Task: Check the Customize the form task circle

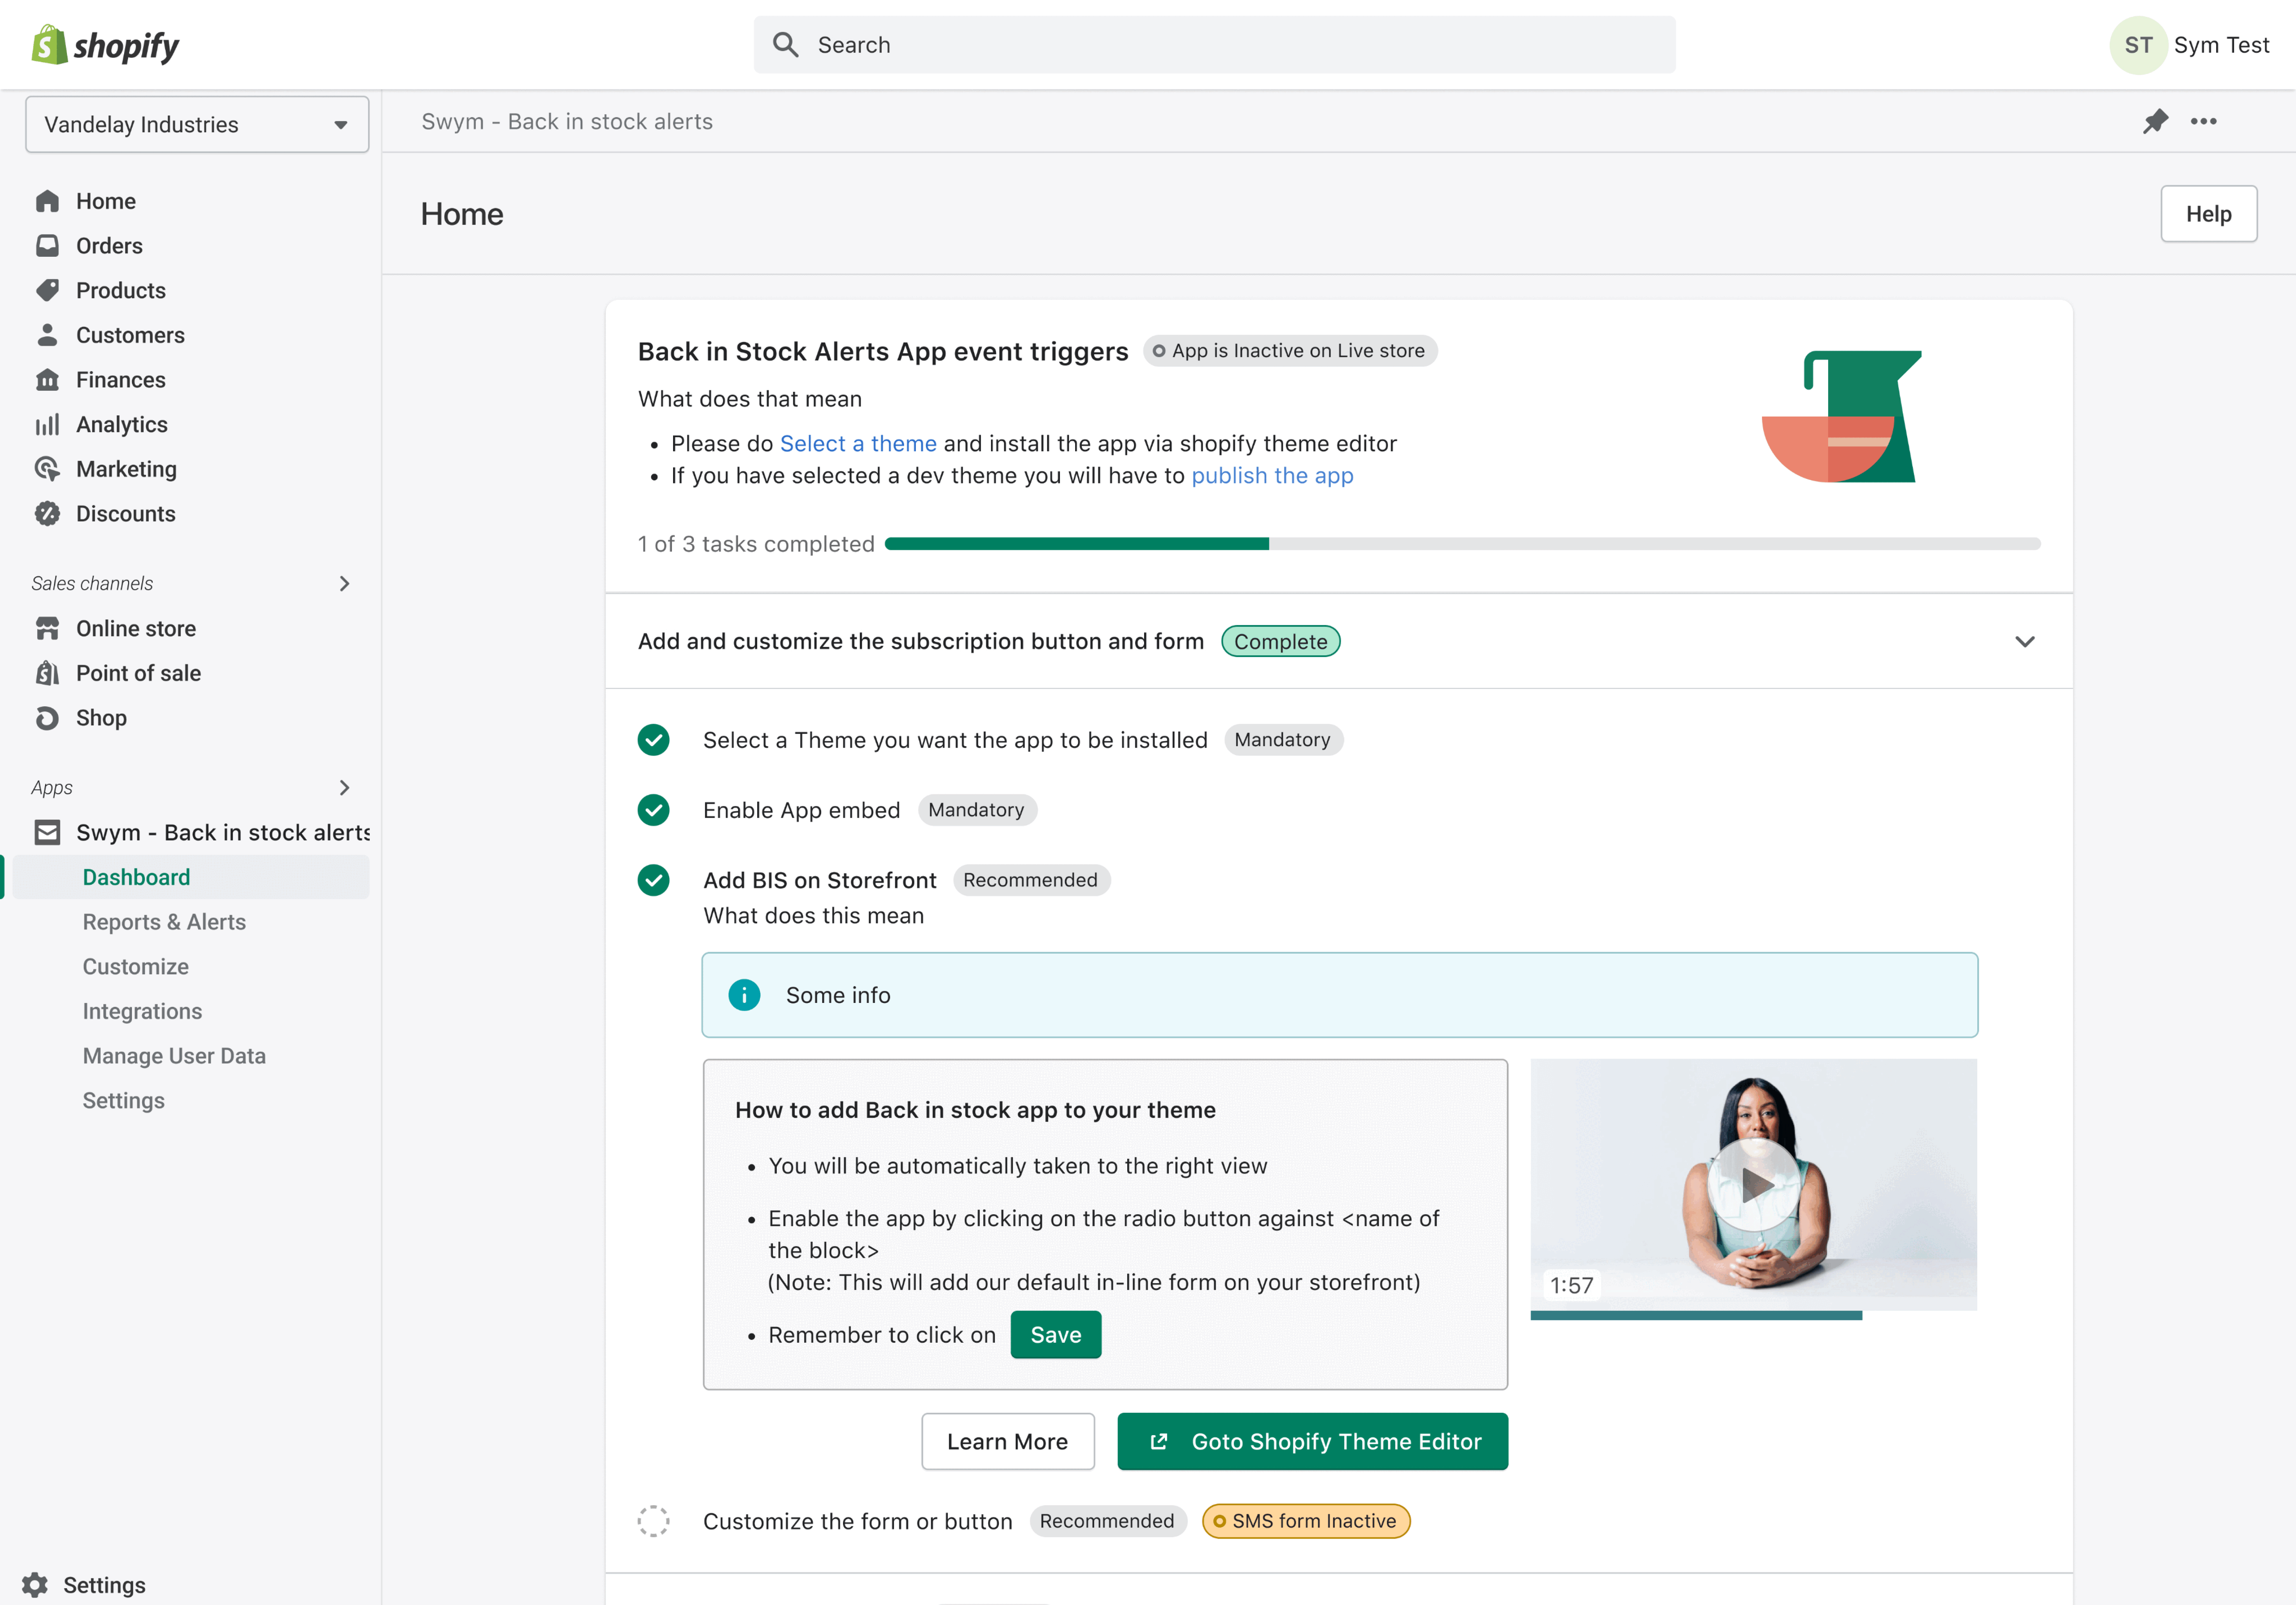Action: tap(654, 1521)
